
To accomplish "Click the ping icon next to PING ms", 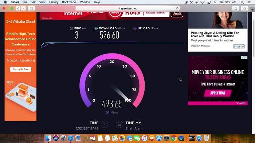I will click(x=71, y=28).
